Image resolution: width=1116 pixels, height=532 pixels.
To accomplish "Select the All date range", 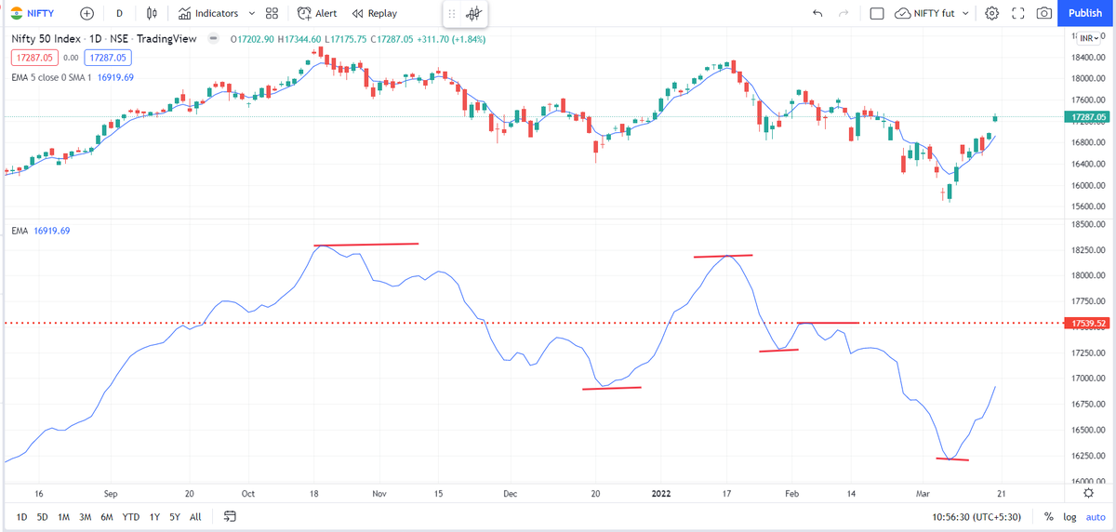I will tap(195, 516).
